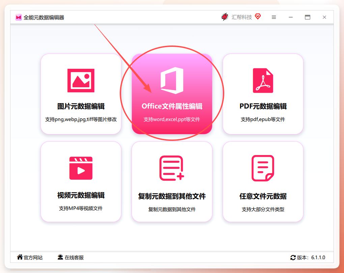
Task: Click the 汇帮科技 text label
Action: [x=241, y=17]
